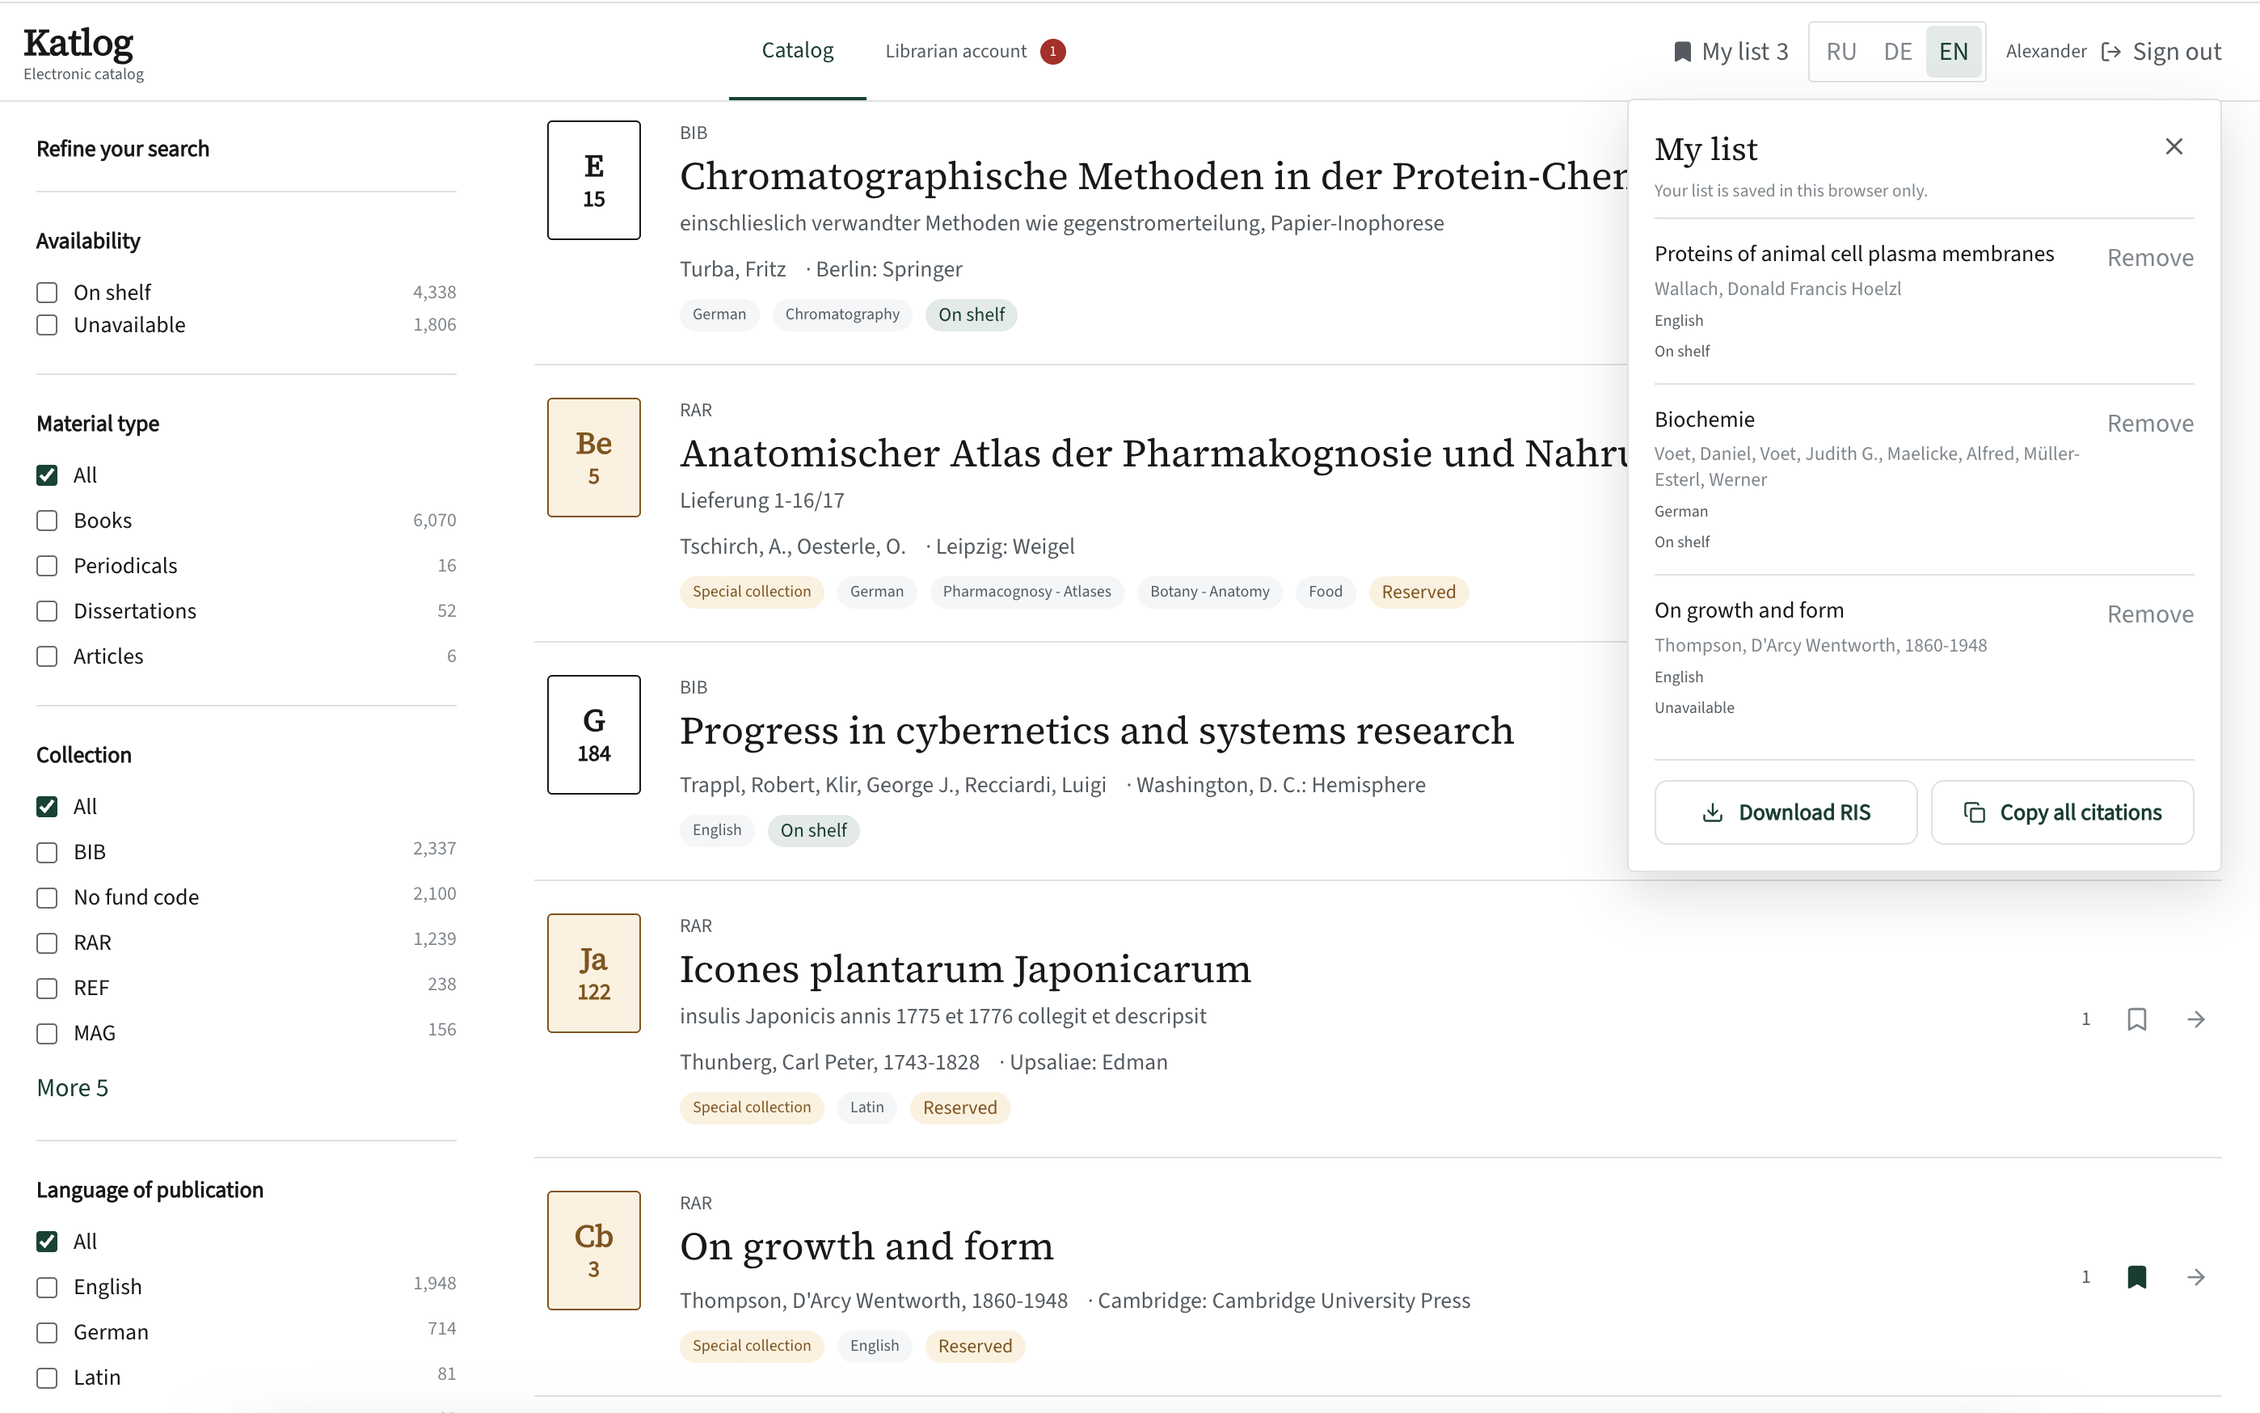This screenshot has width=2260, height=1413.
Task: Filter by English language
Action: click(47, 1287)
